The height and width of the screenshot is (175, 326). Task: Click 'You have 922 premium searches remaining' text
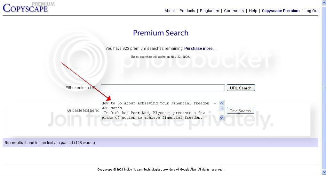(x=144, y=49)
